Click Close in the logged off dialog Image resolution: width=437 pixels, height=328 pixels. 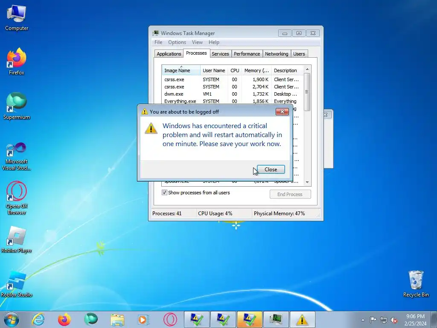pos(271,169)
